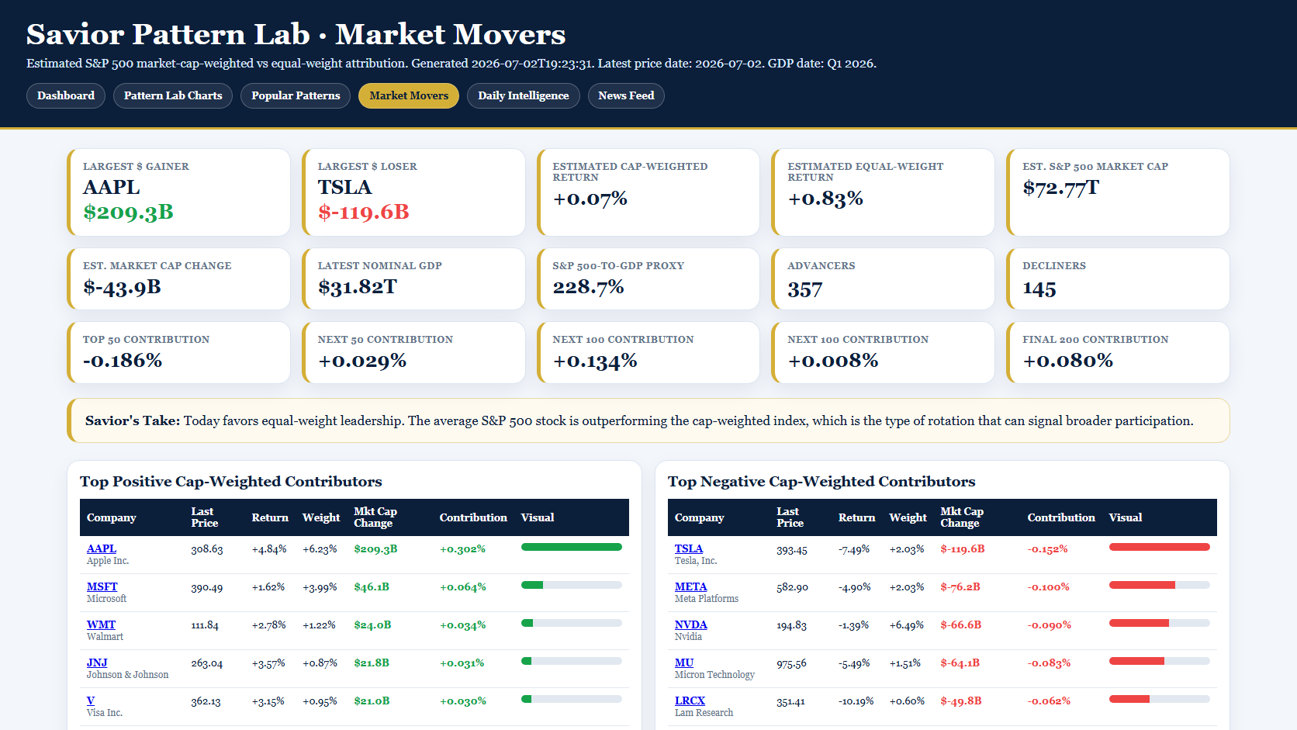Click the -10.19% return for LRCX
This screenshot has width=1297, height=730.
tap(856, 701)
